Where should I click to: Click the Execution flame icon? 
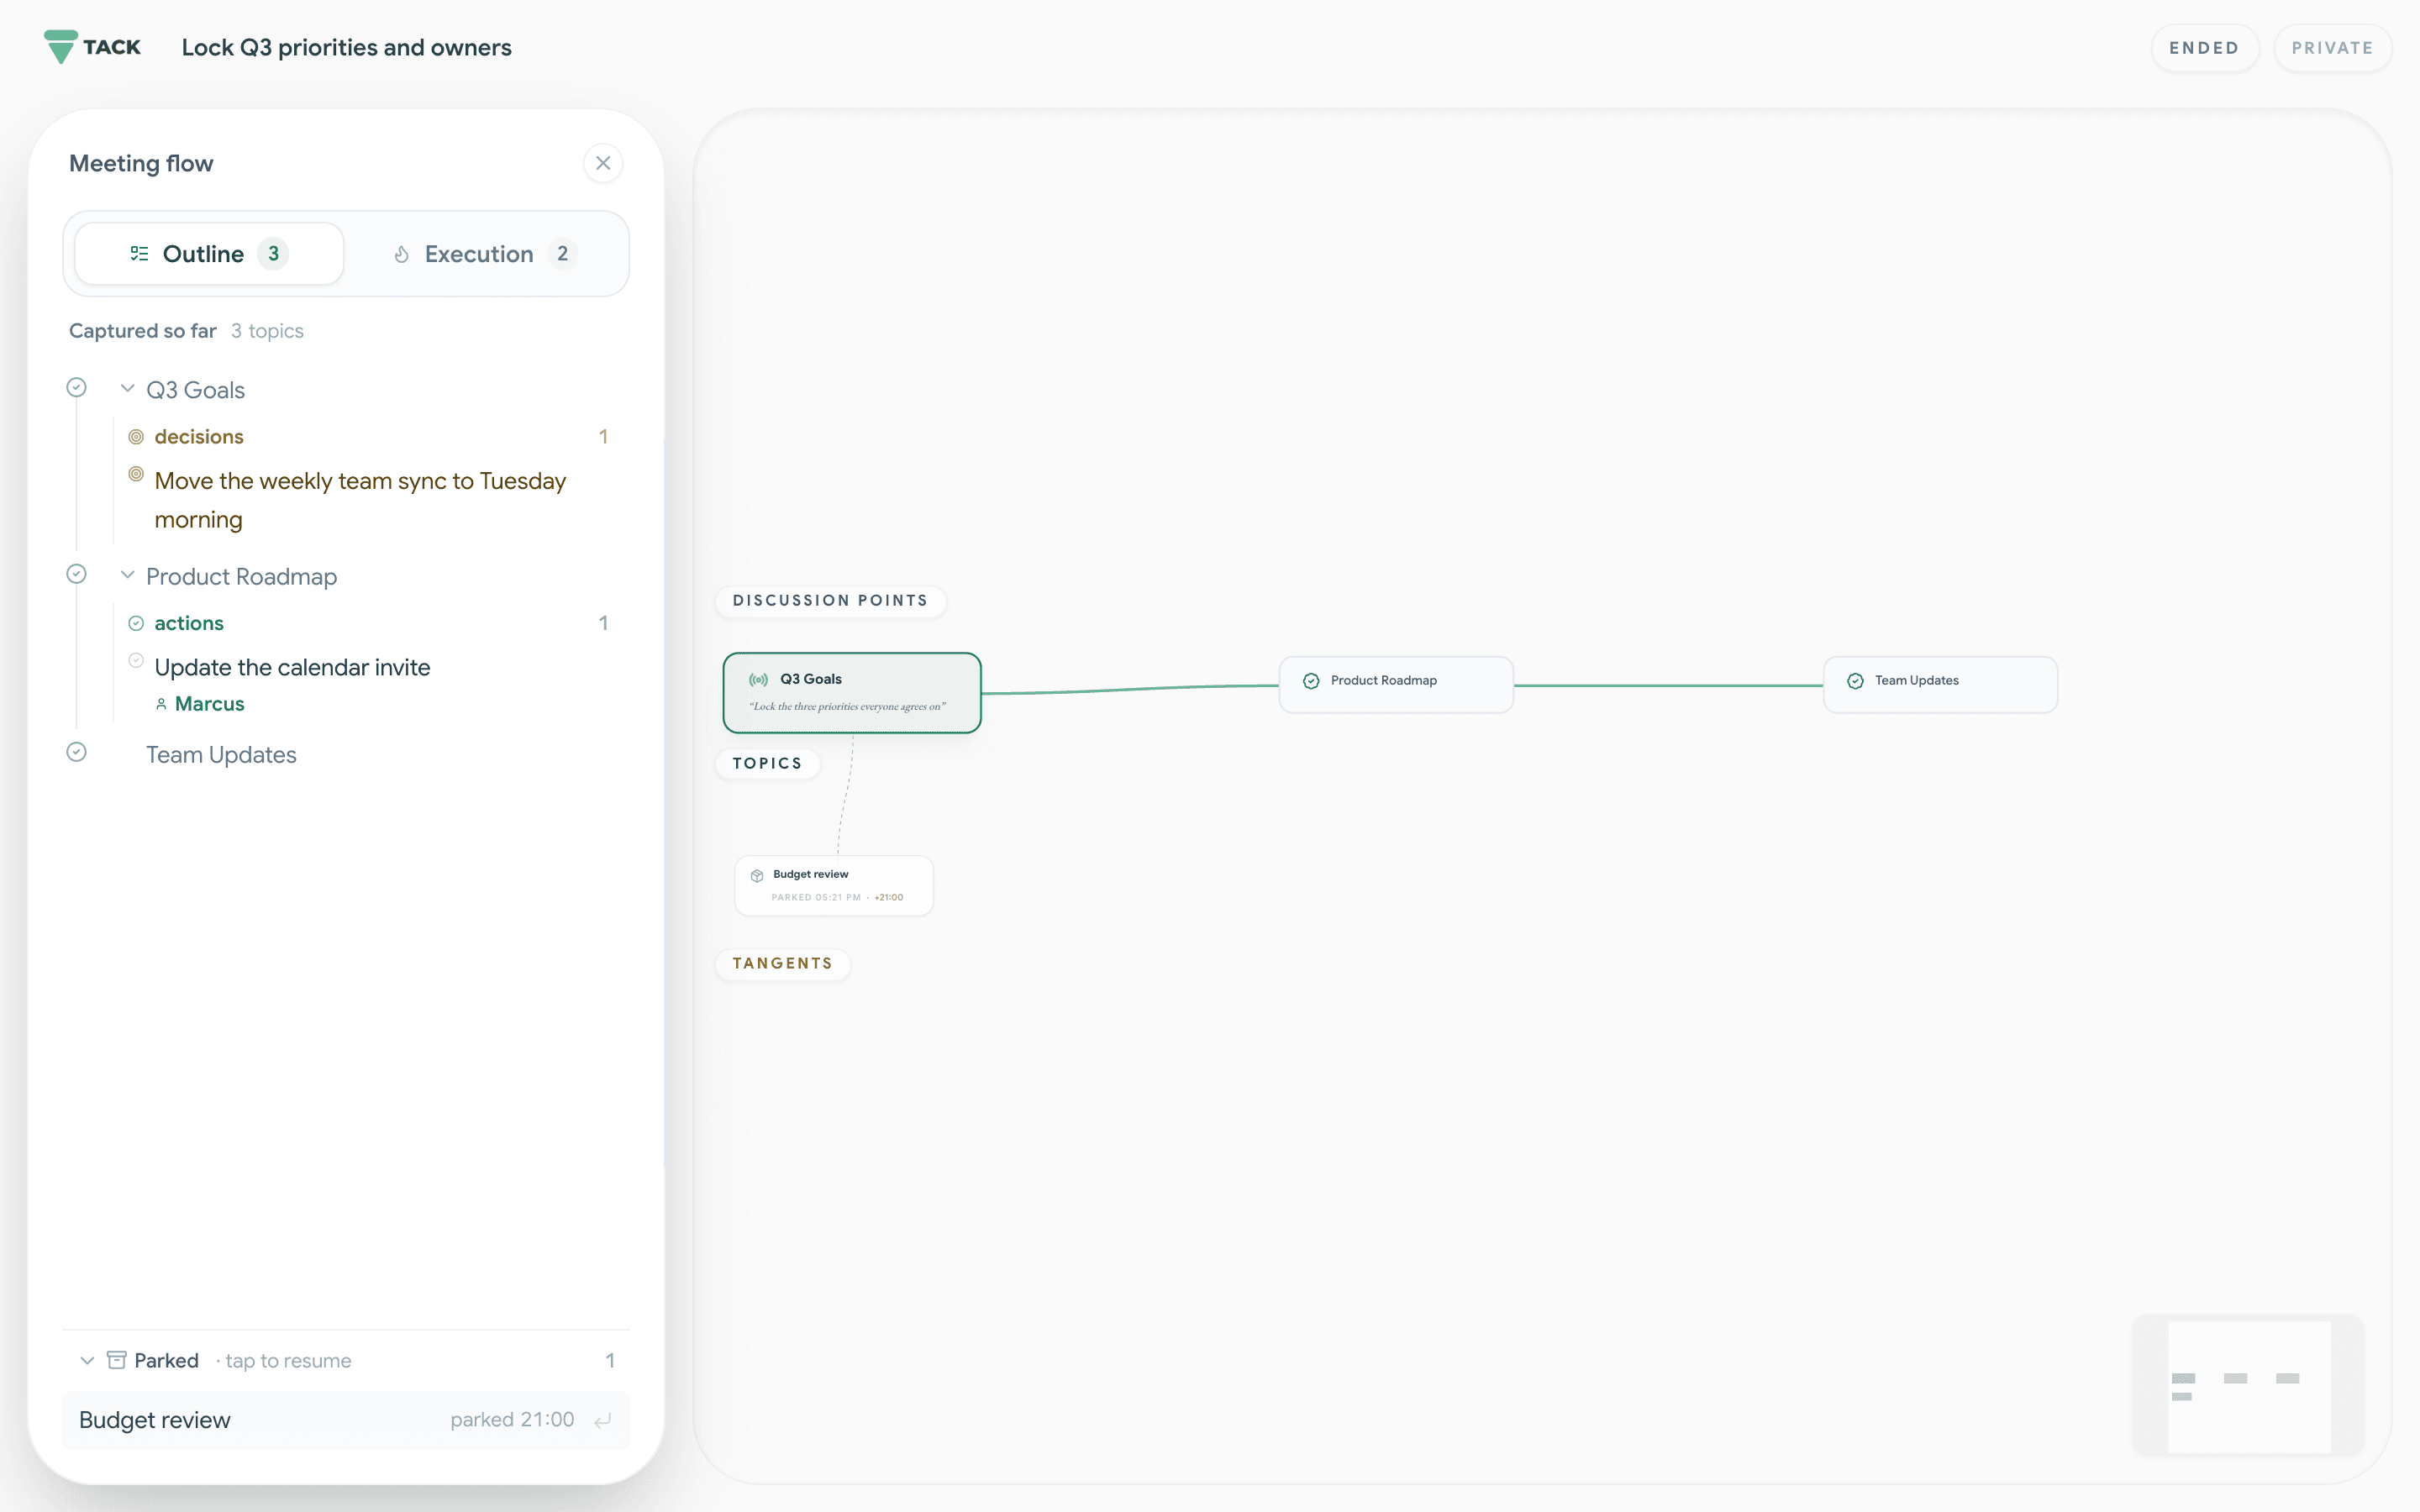tap(401, 254)
